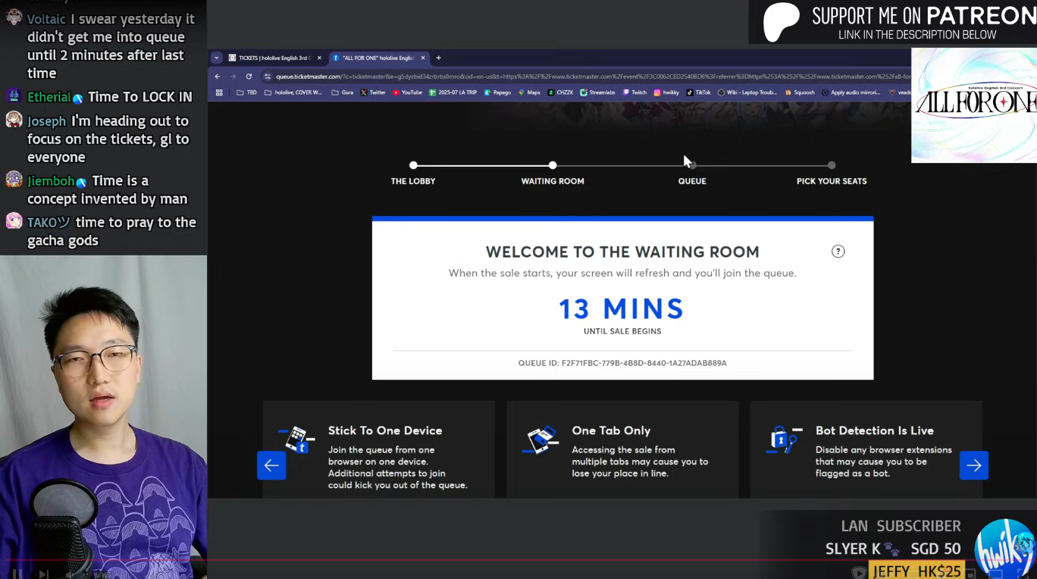Go to next tip with right arrow
The width and height of the screenshot is (1037, 579).
point(974,465)
